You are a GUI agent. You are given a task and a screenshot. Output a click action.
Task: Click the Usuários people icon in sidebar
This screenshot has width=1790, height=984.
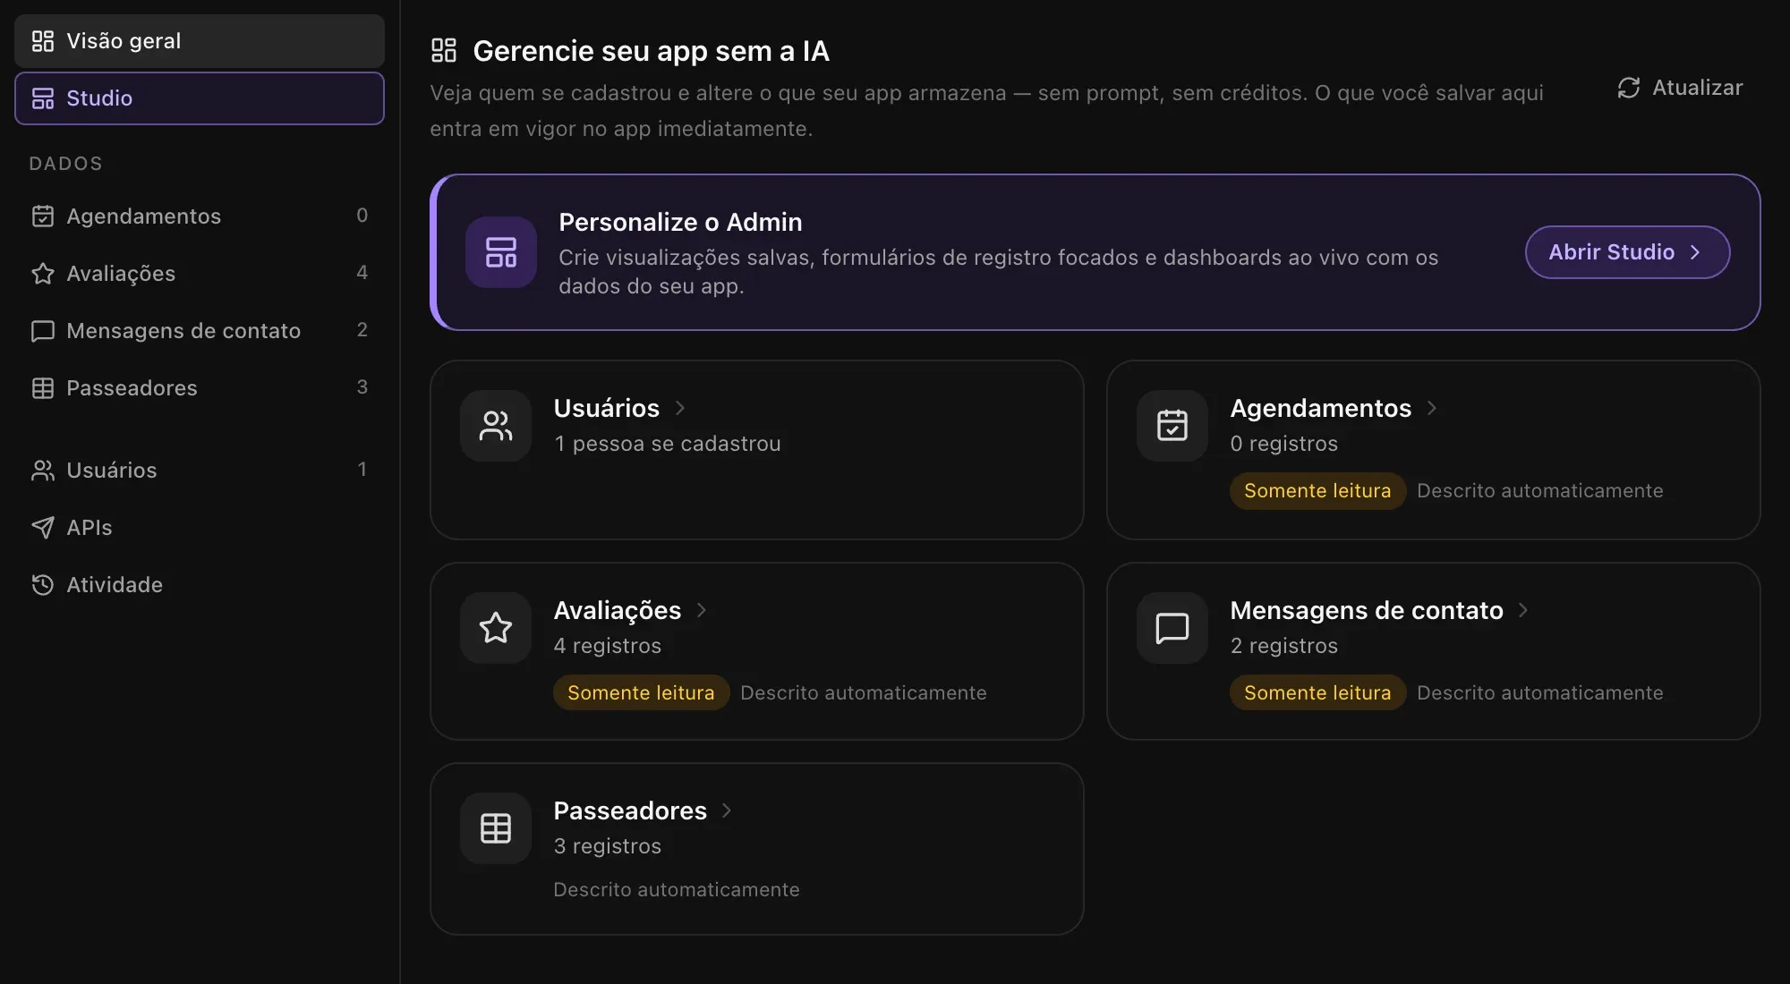43,471
